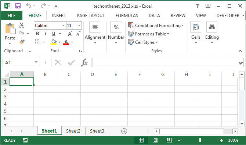The height and width of the screenshot is (145, 246).
Task: Open the Editing group button
Action: click(212, 33)
